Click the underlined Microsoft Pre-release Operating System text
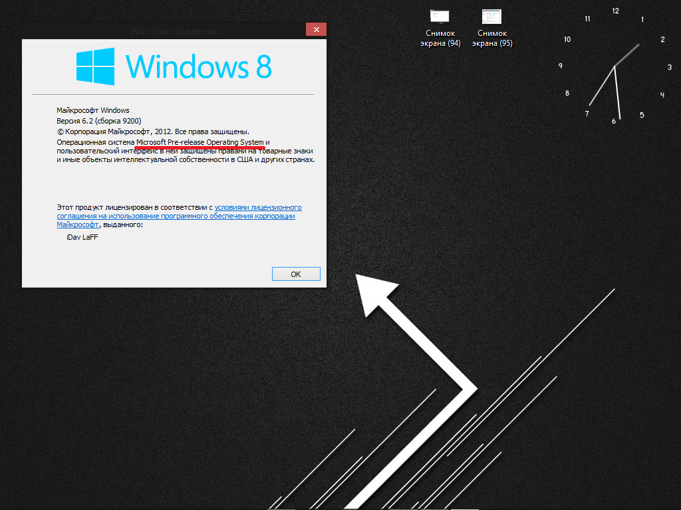Viewport: 681px width, 510px height. [200, 142]
